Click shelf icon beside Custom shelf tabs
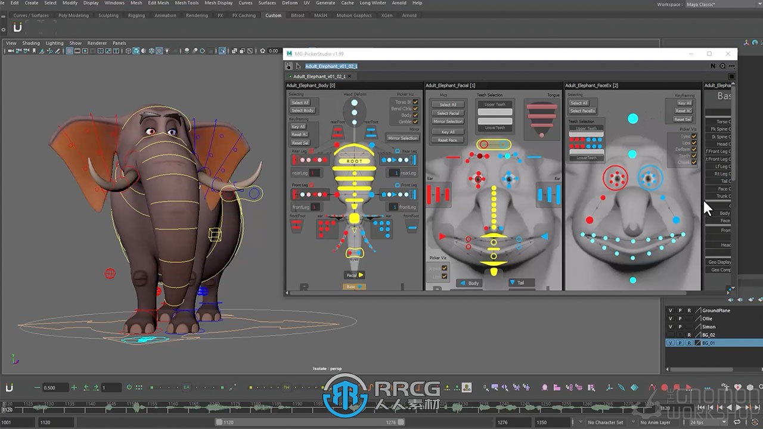This screenshot has width=763, height=429. tap(18, 27)
